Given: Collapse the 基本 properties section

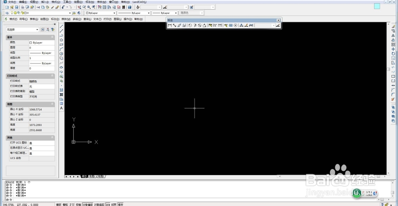Looking at the screenshot, I should tap(52, 37).
